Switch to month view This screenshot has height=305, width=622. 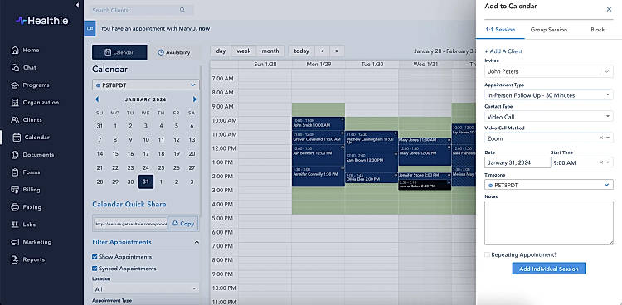point(270,51)
